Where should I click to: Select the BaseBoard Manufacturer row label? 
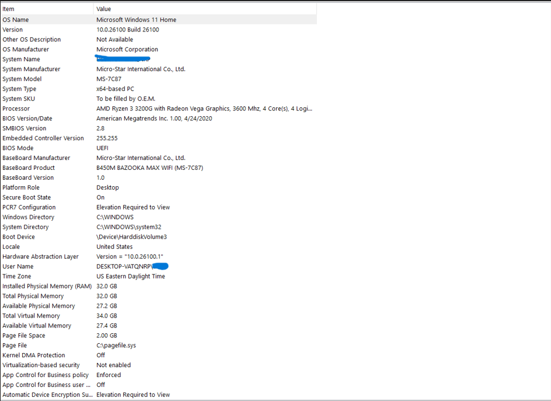tap(36, 158)
